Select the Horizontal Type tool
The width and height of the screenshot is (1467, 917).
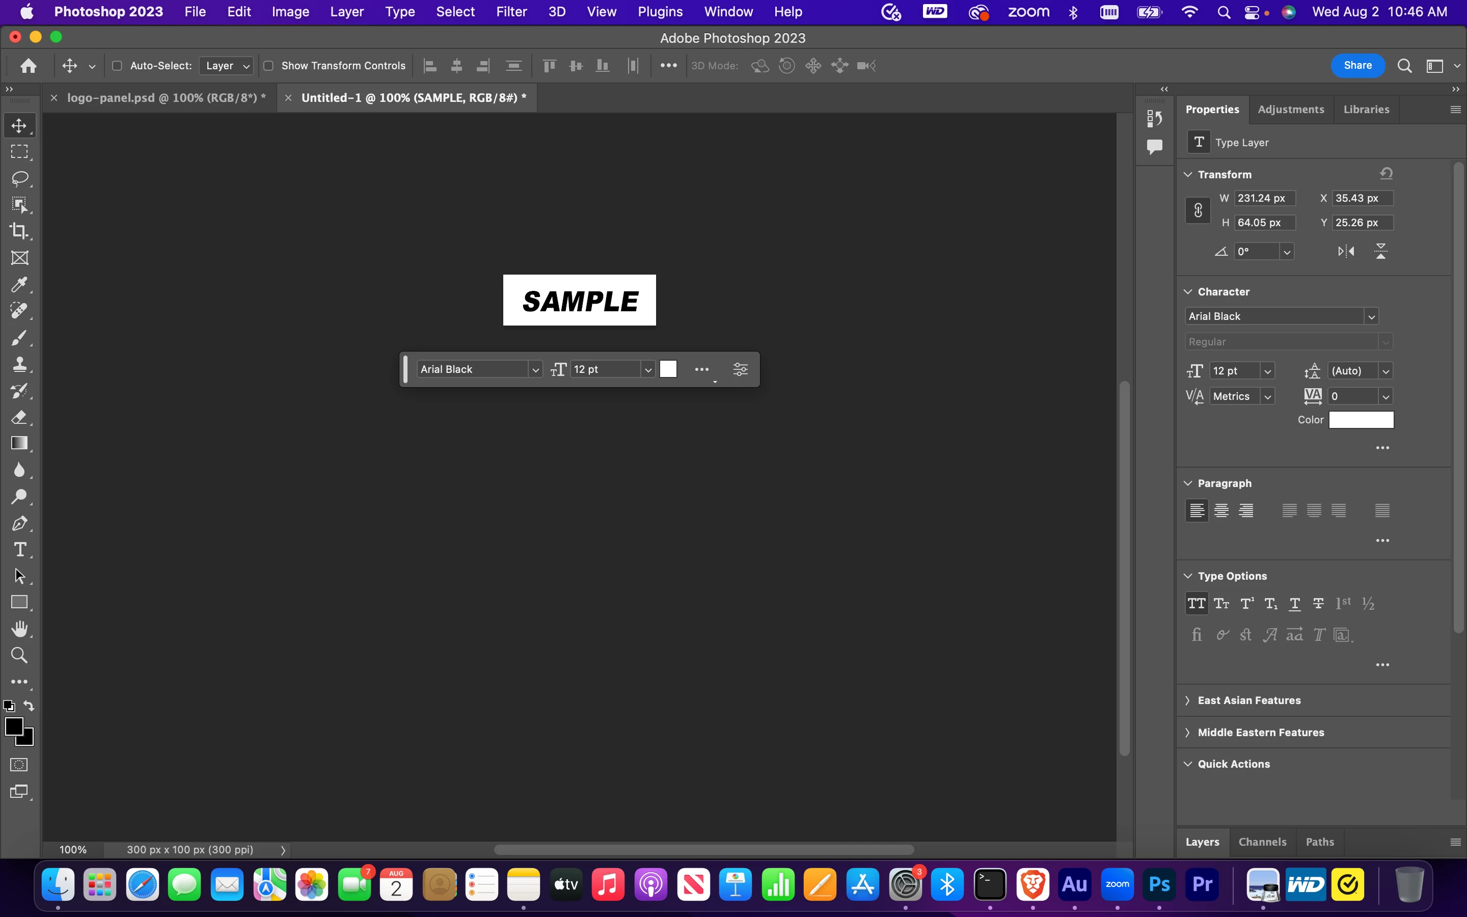19,550
